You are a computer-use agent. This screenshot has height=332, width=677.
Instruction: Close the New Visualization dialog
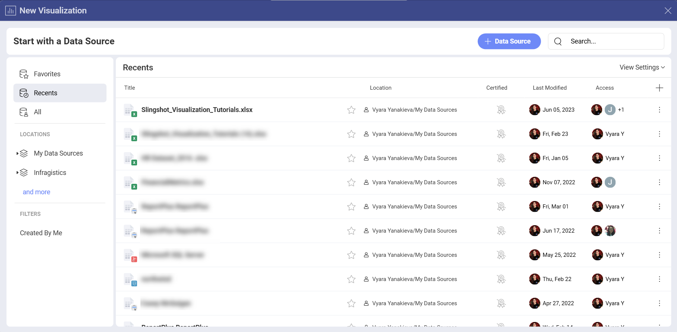point(668,11)
